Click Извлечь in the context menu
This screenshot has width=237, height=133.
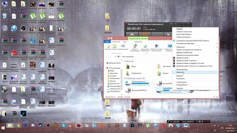tap(195, 72)
